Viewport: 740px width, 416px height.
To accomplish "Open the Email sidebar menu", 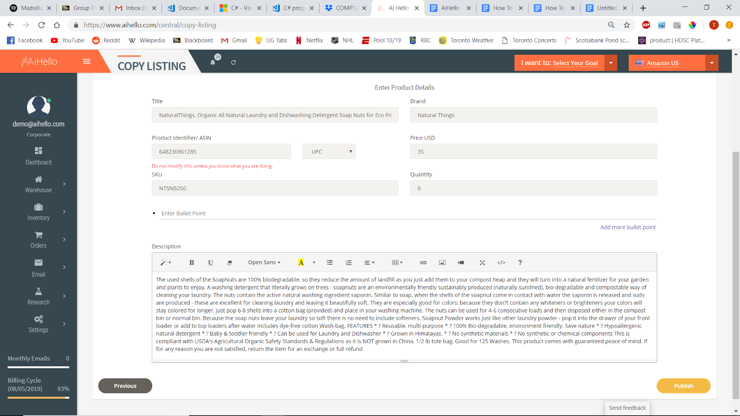I will [x=38, y=268].
